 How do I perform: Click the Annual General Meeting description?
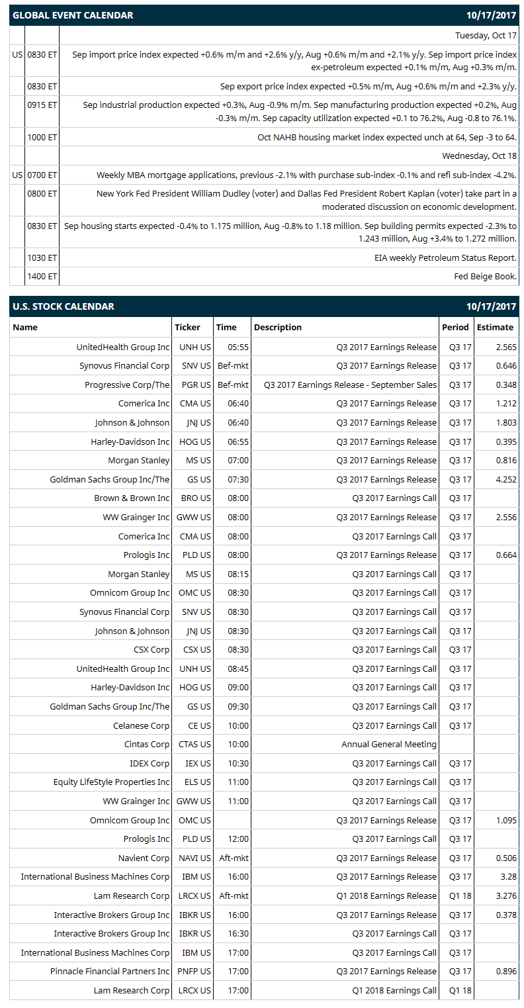[x=389, y=744]
